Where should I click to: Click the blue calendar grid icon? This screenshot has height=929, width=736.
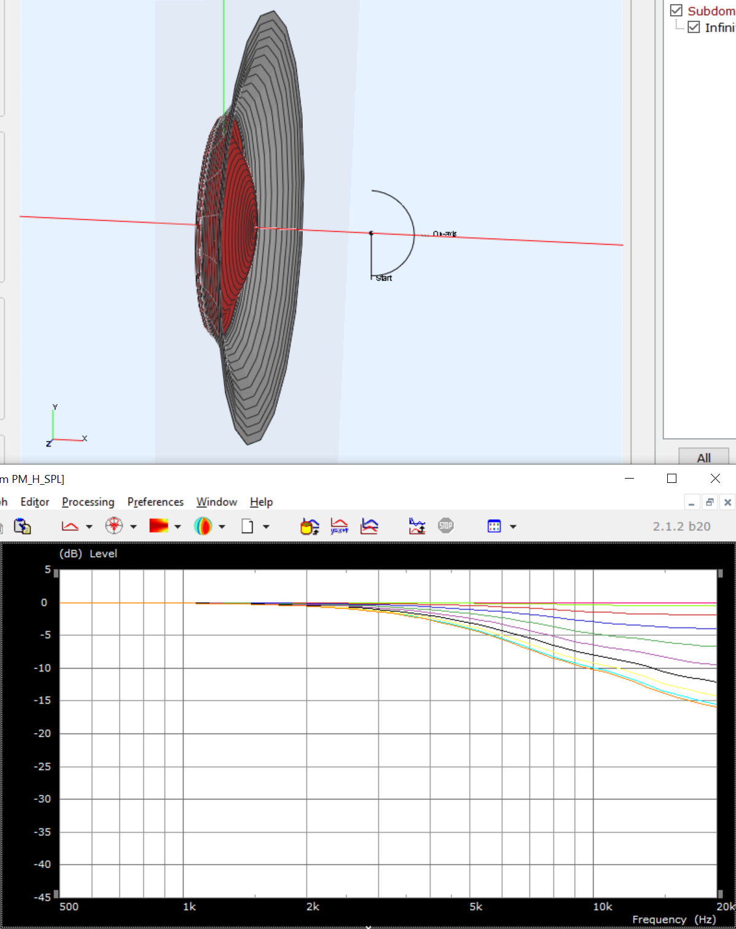[495, 526]
